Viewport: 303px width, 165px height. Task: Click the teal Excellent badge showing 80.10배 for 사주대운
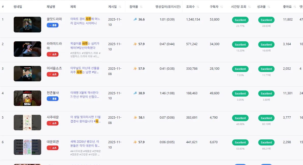point(266,118)
